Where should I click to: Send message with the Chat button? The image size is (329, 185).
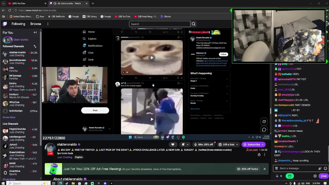pyautogui.click(x=324, y=176)
